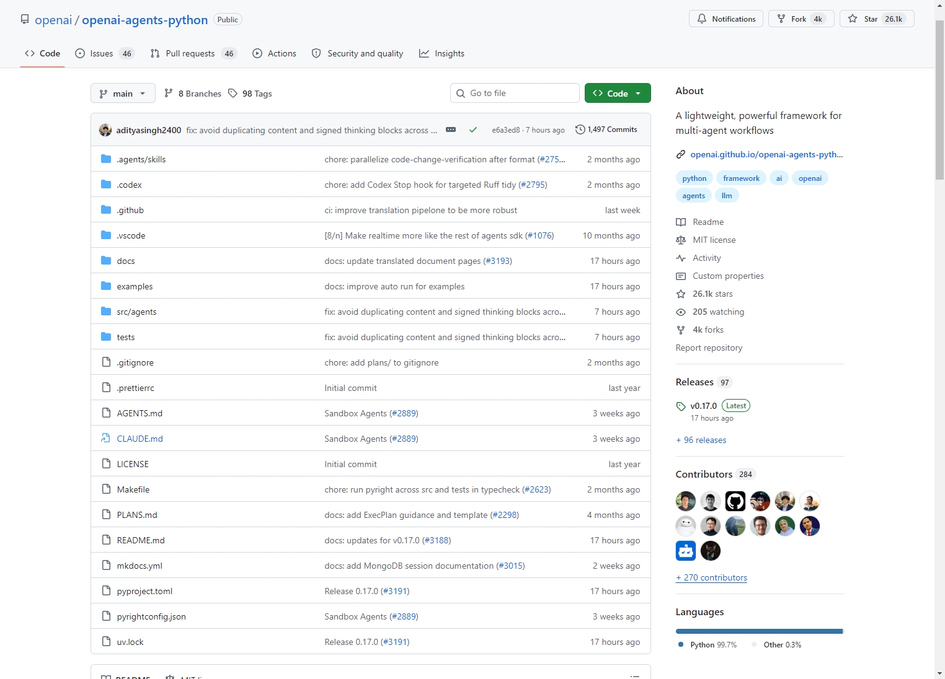Open adityasingh2400 author avatar
The height and width of the screenshot is (679, 945).
click(105, 129)
